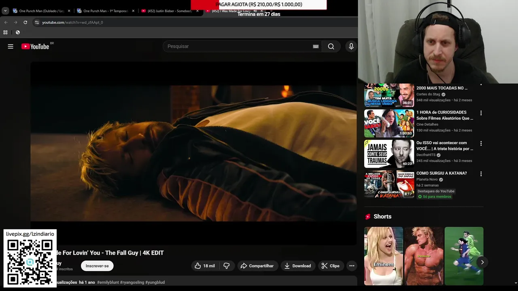Reload the page in browser
The width and height of the screenshot is (518, 291).
click(x=25, y=22)
